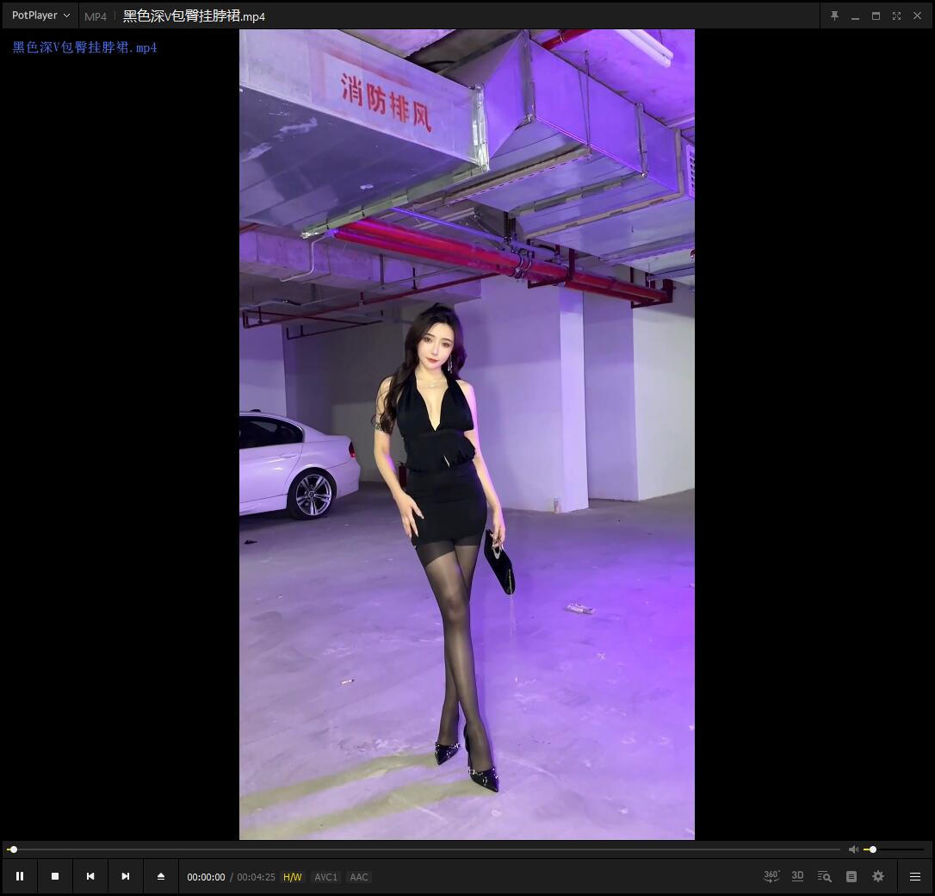Click the eject/open file button
This screenshot has width=935, height=896.
160,876
